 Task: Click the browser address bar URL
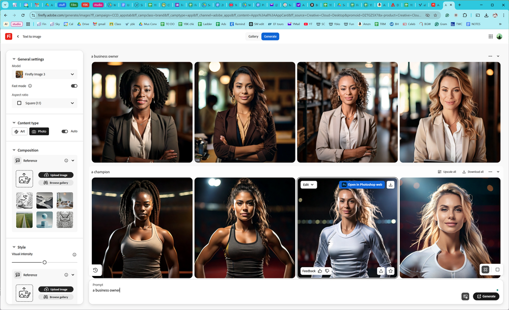[229, 15]
